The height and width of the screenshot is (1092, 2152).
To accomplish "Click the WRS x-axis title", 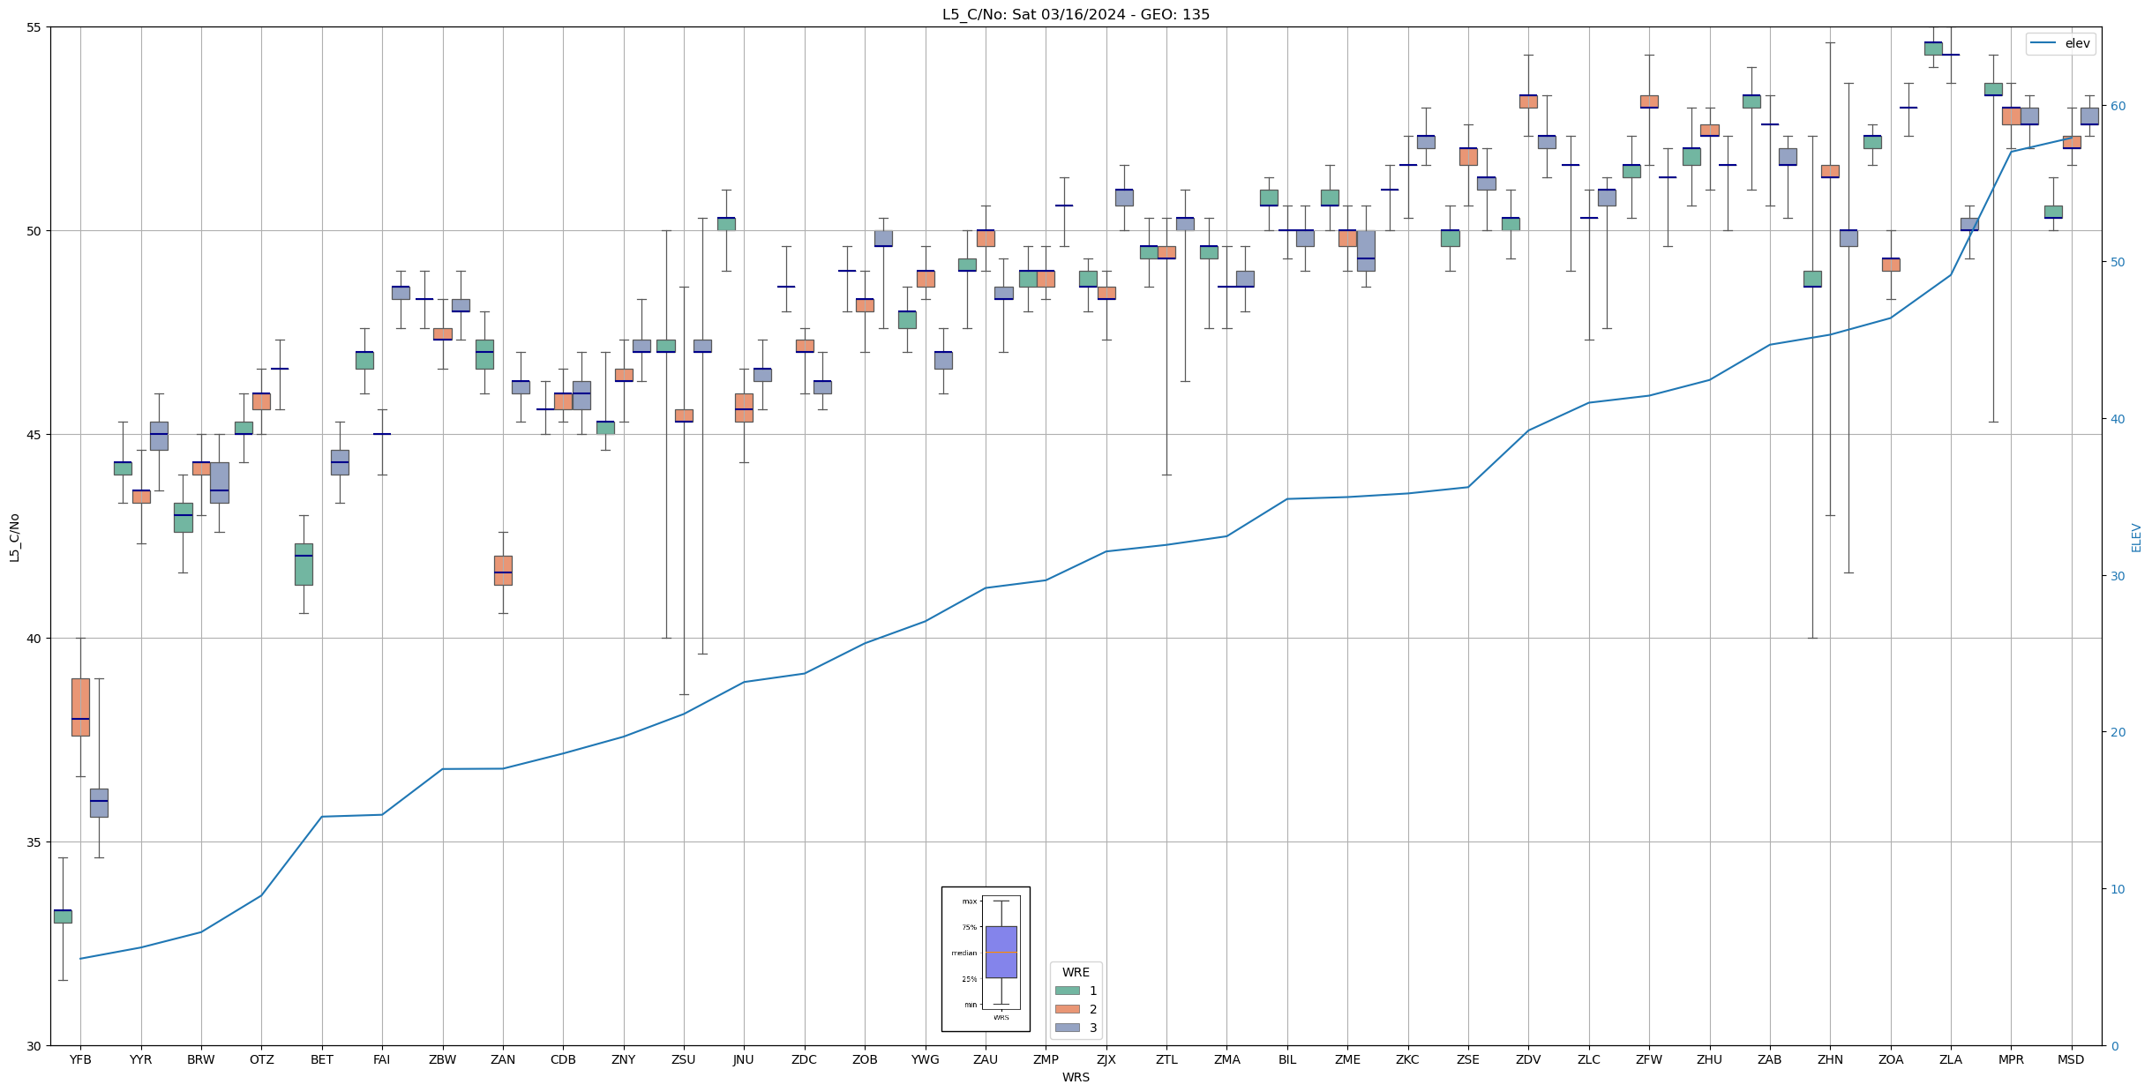I will pos(1076,1077).
